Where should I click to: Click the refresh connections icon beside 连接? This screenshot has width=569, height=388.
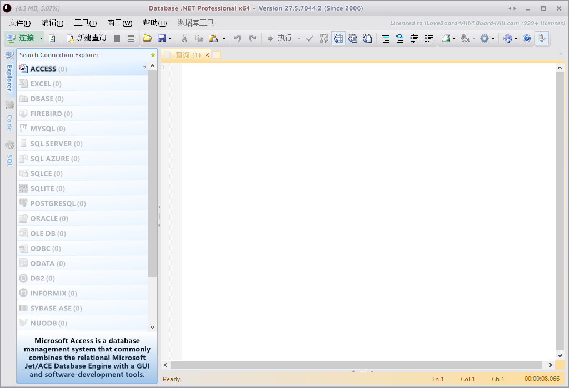(52, 38)
